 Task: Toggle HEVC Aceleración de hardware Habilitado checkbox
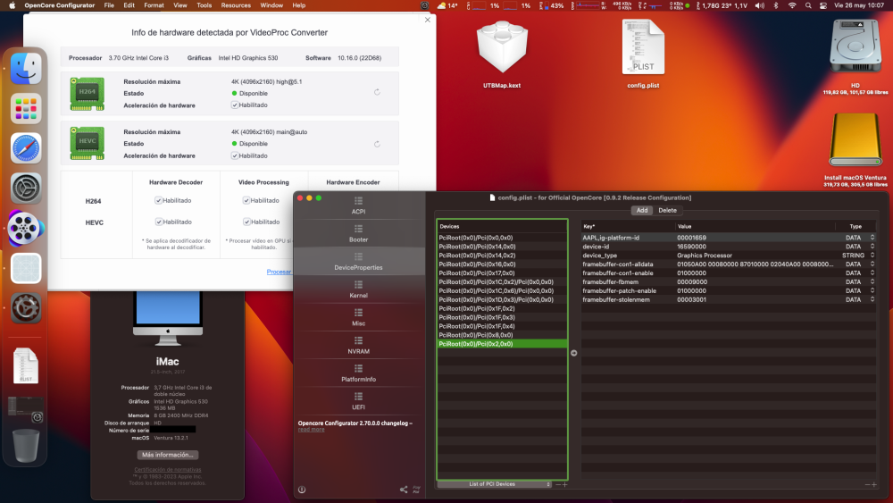(x=235, y=155)
